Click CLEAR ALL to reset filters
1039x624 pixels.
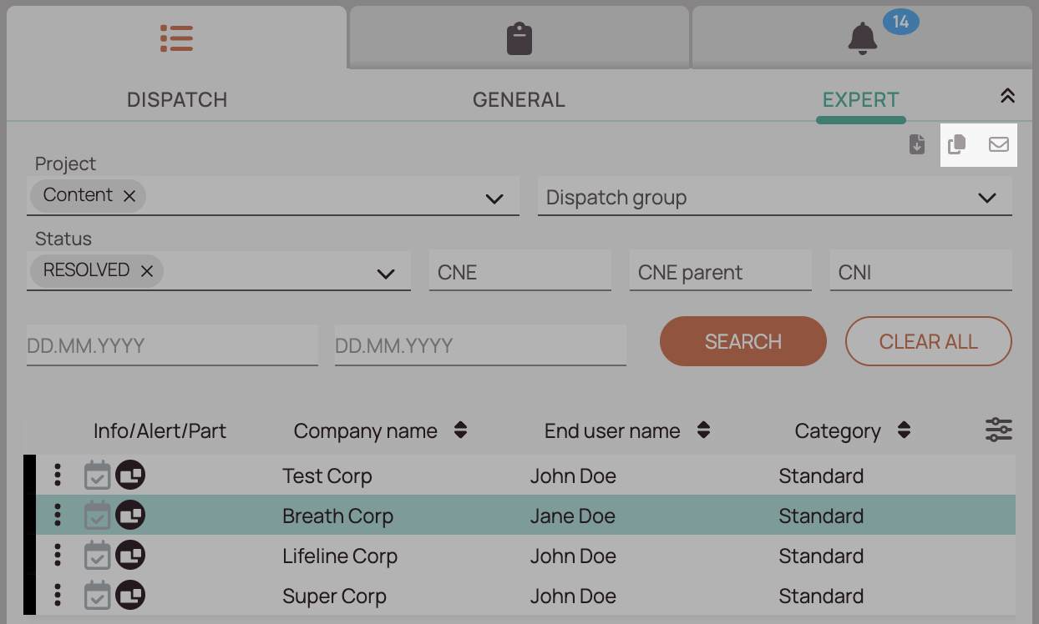928,340
